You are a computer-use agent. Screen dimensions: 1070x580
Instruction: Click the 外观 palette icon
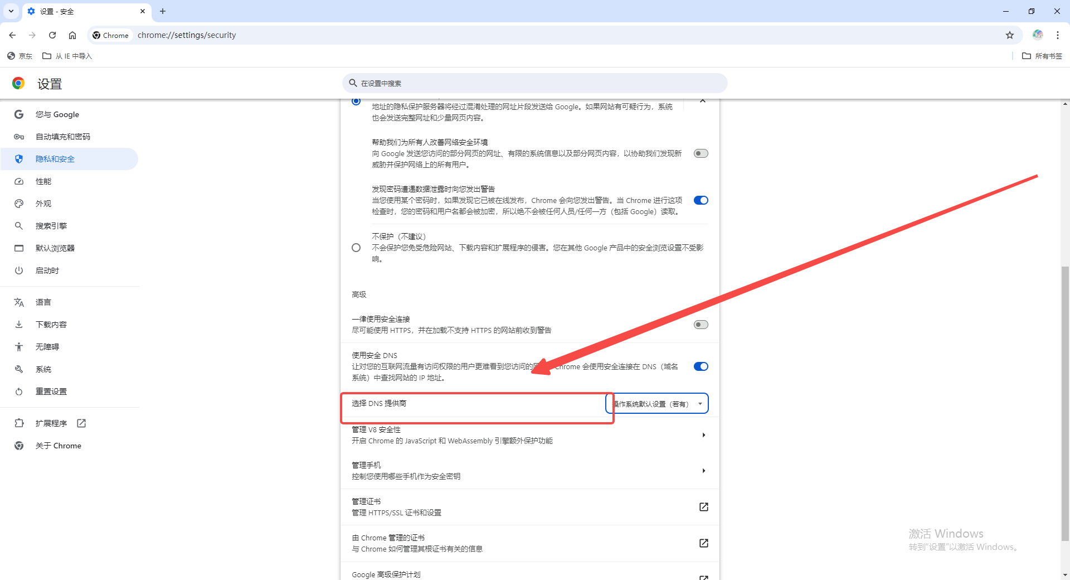(x=19, y=204)
